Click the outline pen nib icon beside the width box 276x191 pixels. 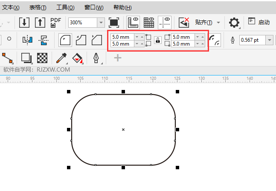[232, 40]
